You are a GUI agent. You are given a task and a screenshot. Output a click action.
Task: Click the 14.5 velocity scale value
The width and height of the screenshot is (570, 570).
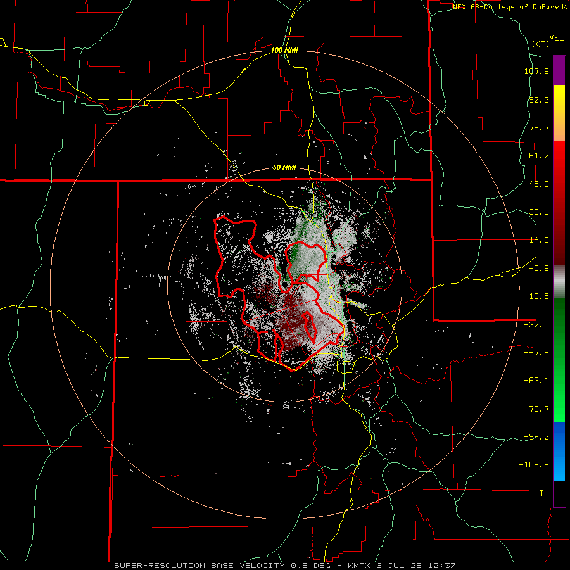coord(539,240)
